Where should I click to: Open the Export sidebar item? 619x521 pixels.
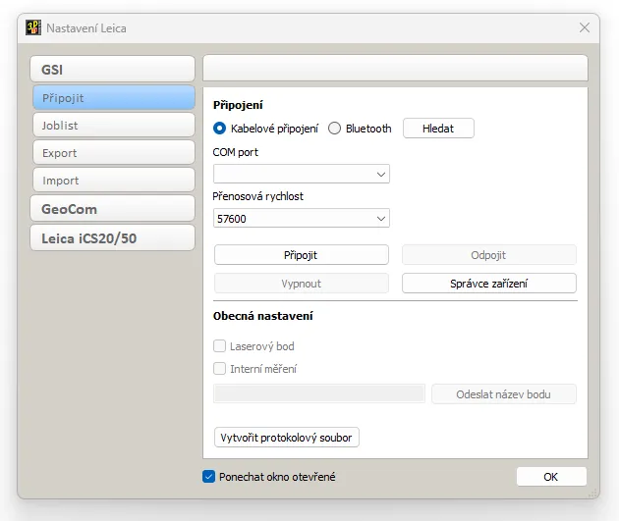point(114,153)
